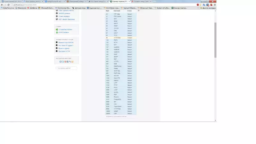The image size is (256, 144).
Task: Select the FTP Data port 20 row
Action: 121,14
